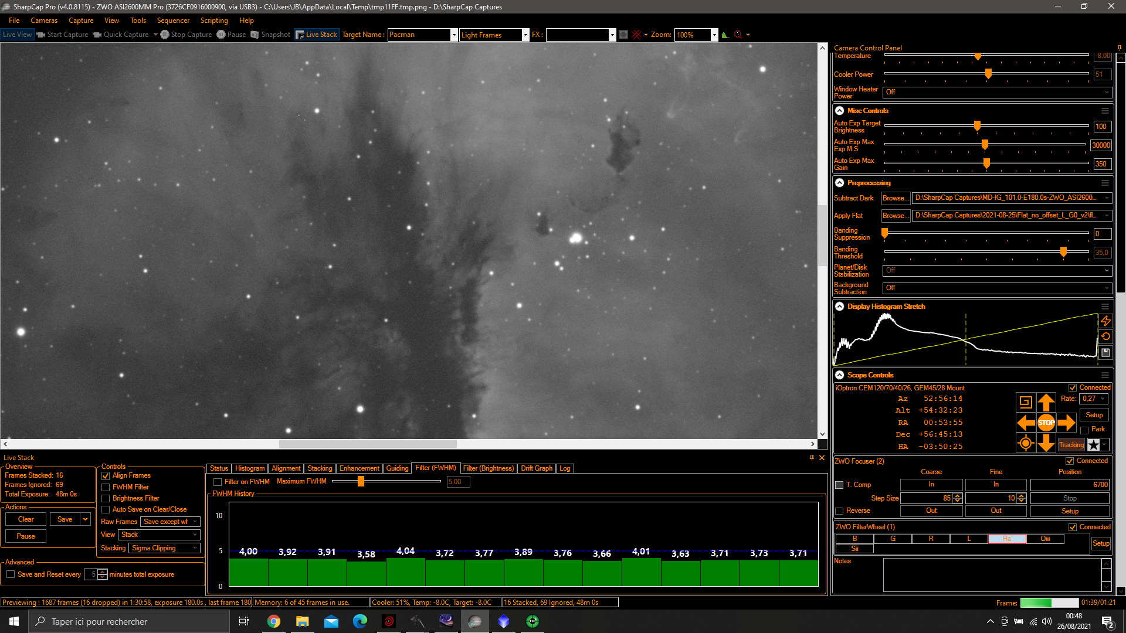Pause capture using the toolbar Pause icon
The width and height of the screenshot is (1126, 633).
point(221,35)
